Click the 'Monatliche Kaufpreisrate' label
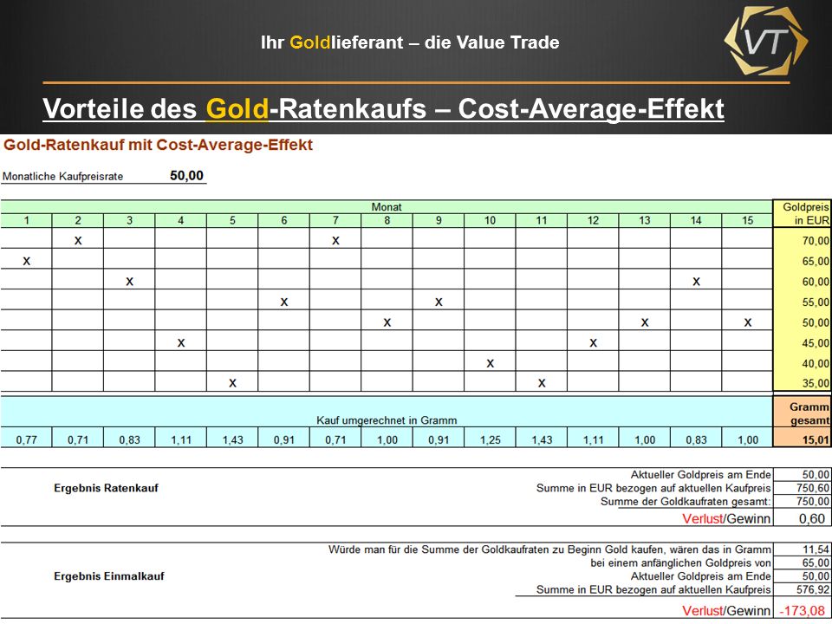832x624 pixels. point(63,176)
